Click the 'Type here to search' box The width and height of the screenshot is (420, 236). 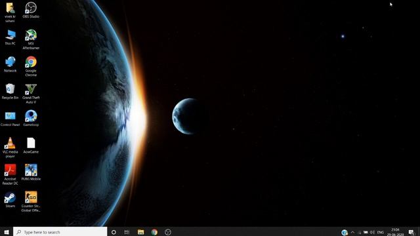coord(60,231)
